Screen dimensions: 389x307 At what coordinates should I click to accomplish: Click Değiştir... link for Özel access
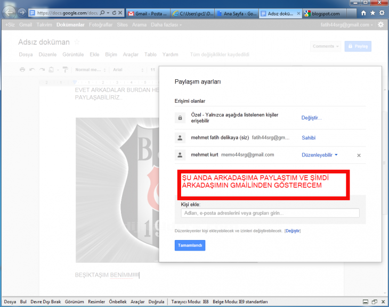[x=312, y=118]
